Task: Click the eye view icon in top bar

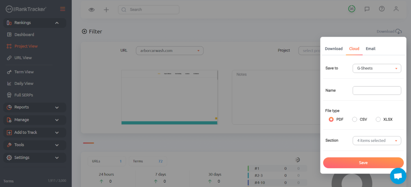Action: (x=91, y=10)
